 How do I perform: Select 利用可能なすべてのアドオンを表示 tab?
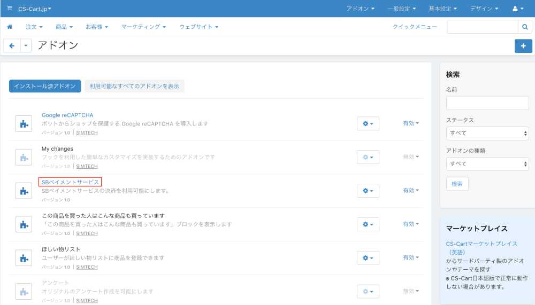click(x=134, y=86)
